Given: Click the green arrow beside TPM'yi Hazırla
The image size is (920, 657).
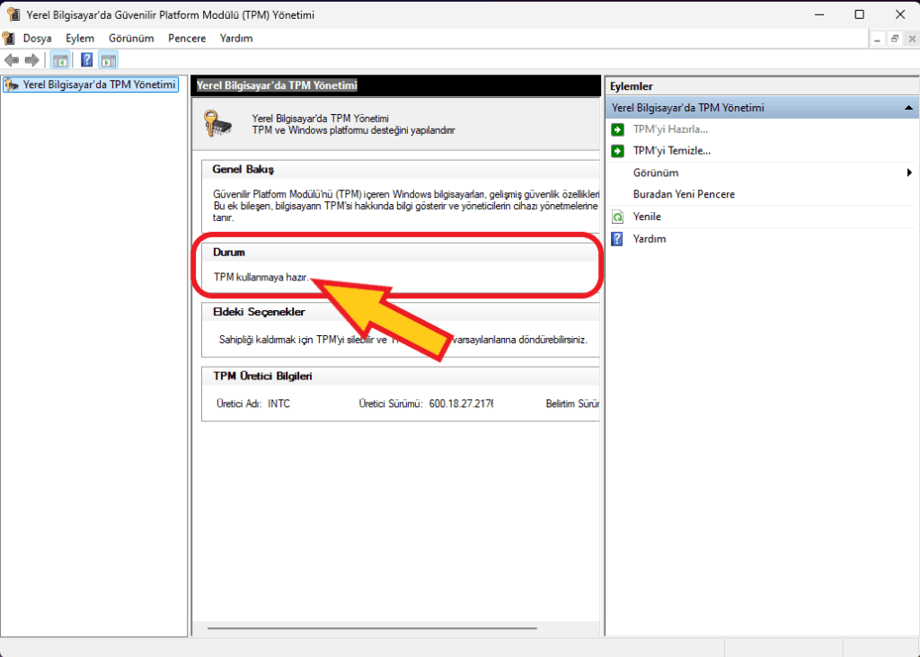Looking at the screenshot, I should [617, 129].
